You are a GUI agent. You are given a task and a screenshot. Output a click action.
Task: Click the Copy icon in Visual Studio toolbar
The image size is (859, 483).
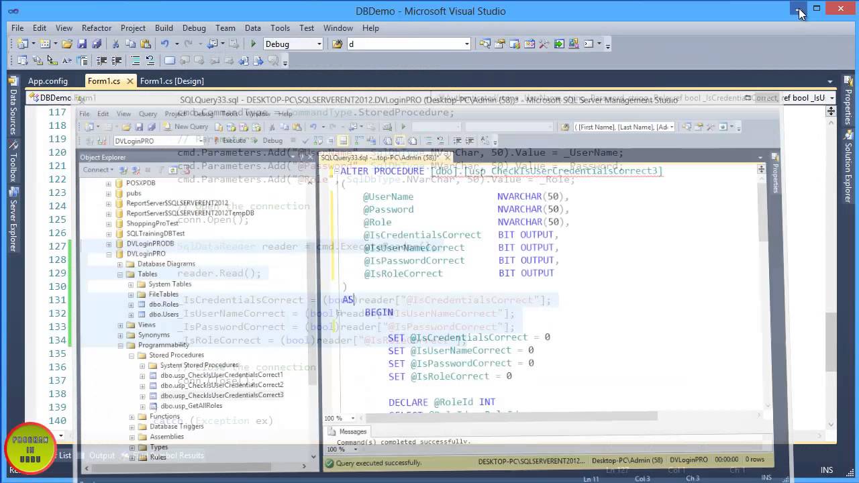[x=131, y=44]
